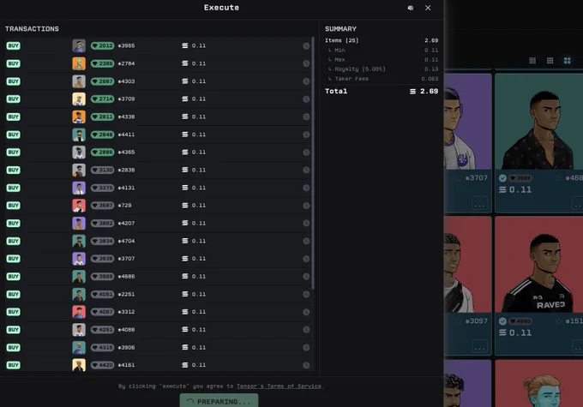Click the status icon on row #4411
The width and height of the screenshot is (583, 407).
(x=306, y=135)
